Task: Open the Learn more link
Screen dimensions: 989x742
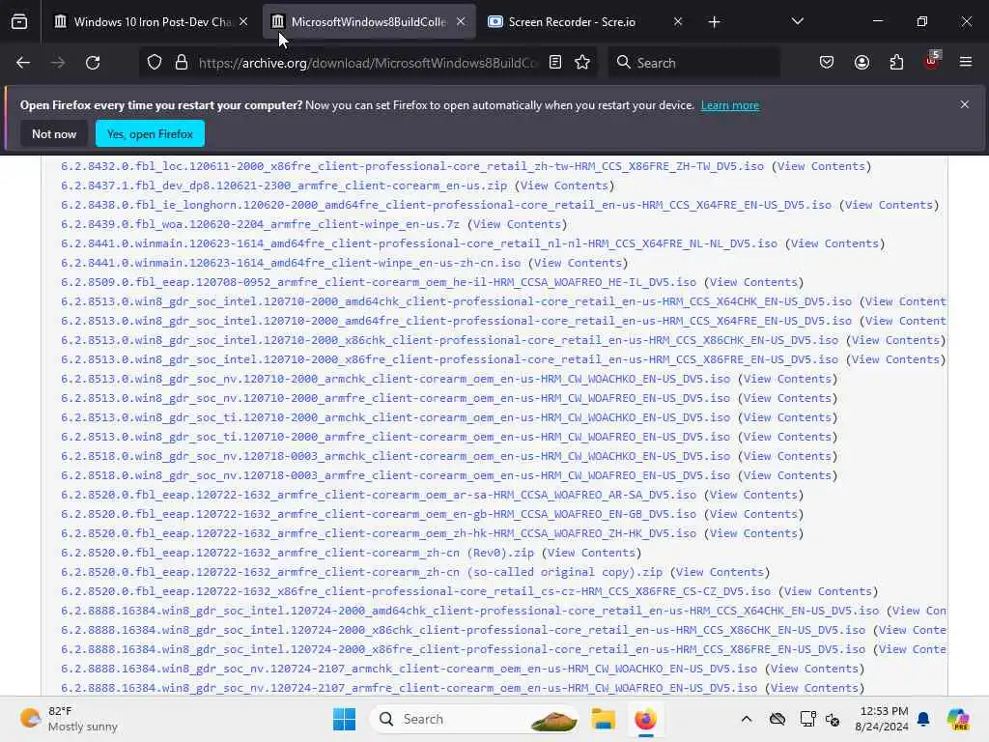Action: (x=730, y=105)
